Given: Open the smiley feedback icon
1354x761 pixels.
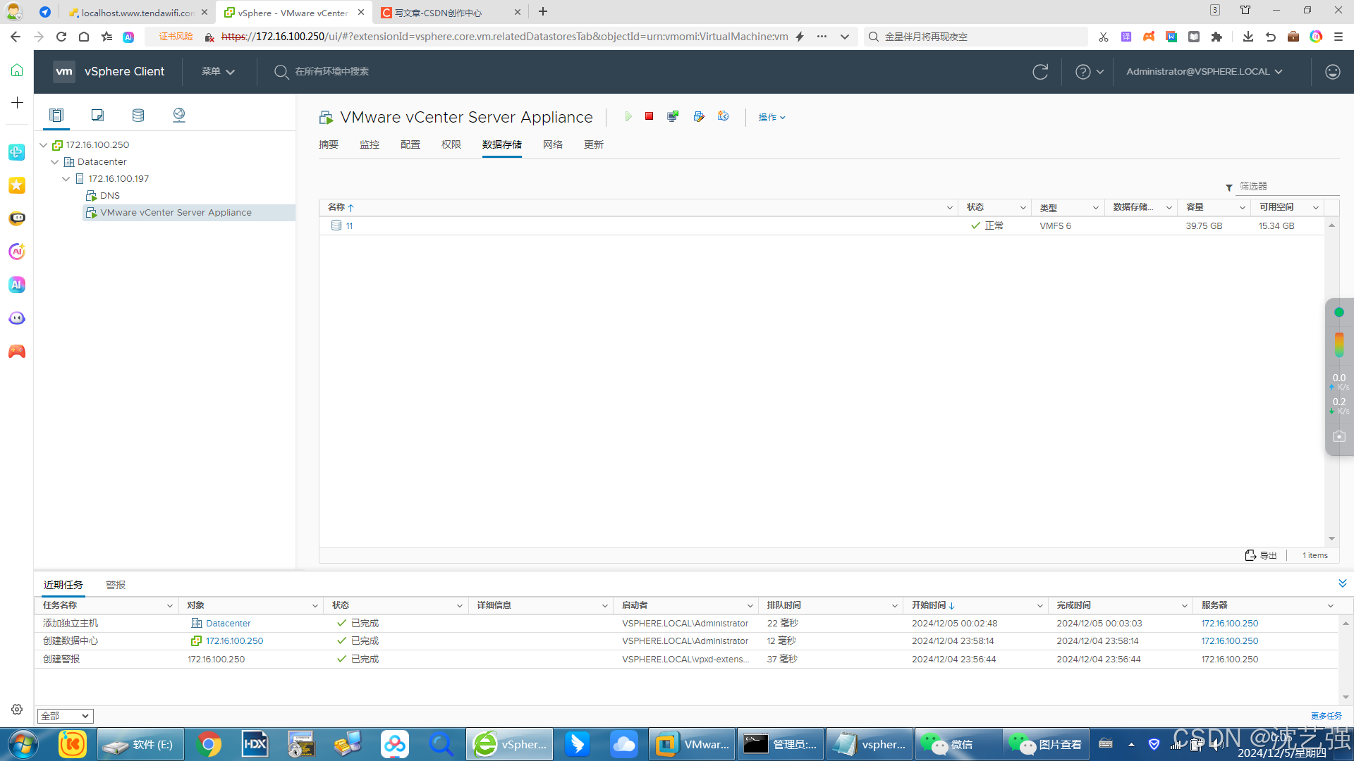Looking at the screenshot, I should [x=1332, y=71].
